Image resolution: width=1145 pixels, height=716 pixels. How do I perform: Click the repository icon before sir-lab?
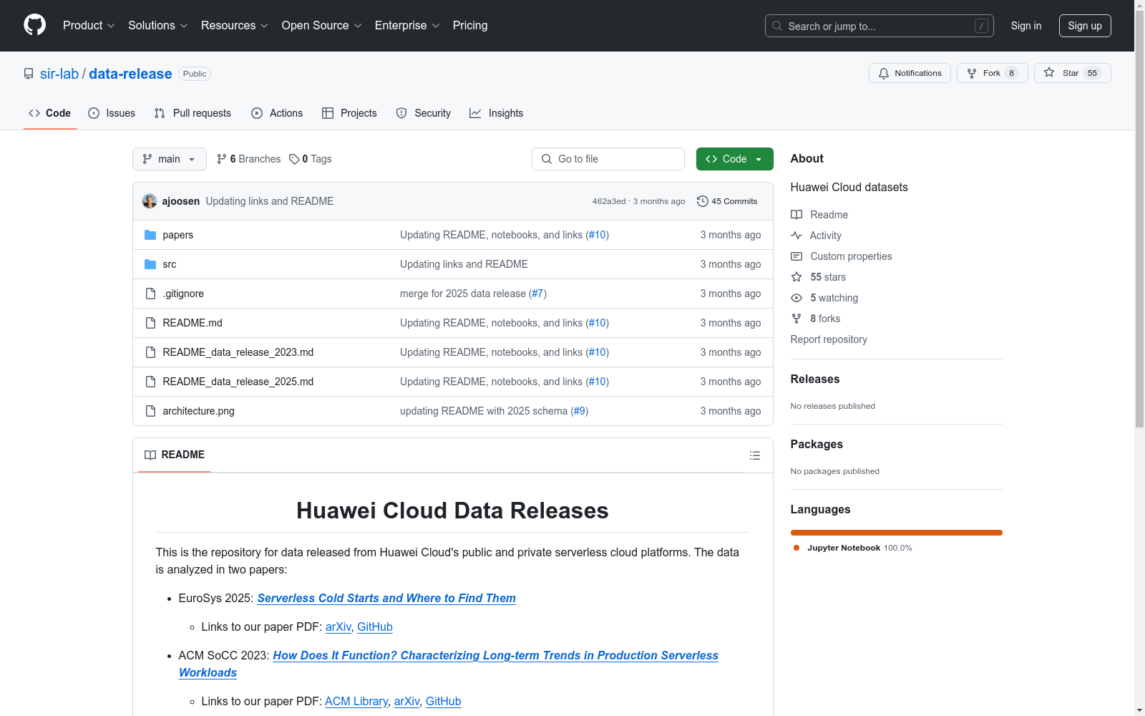pos(29,74)
